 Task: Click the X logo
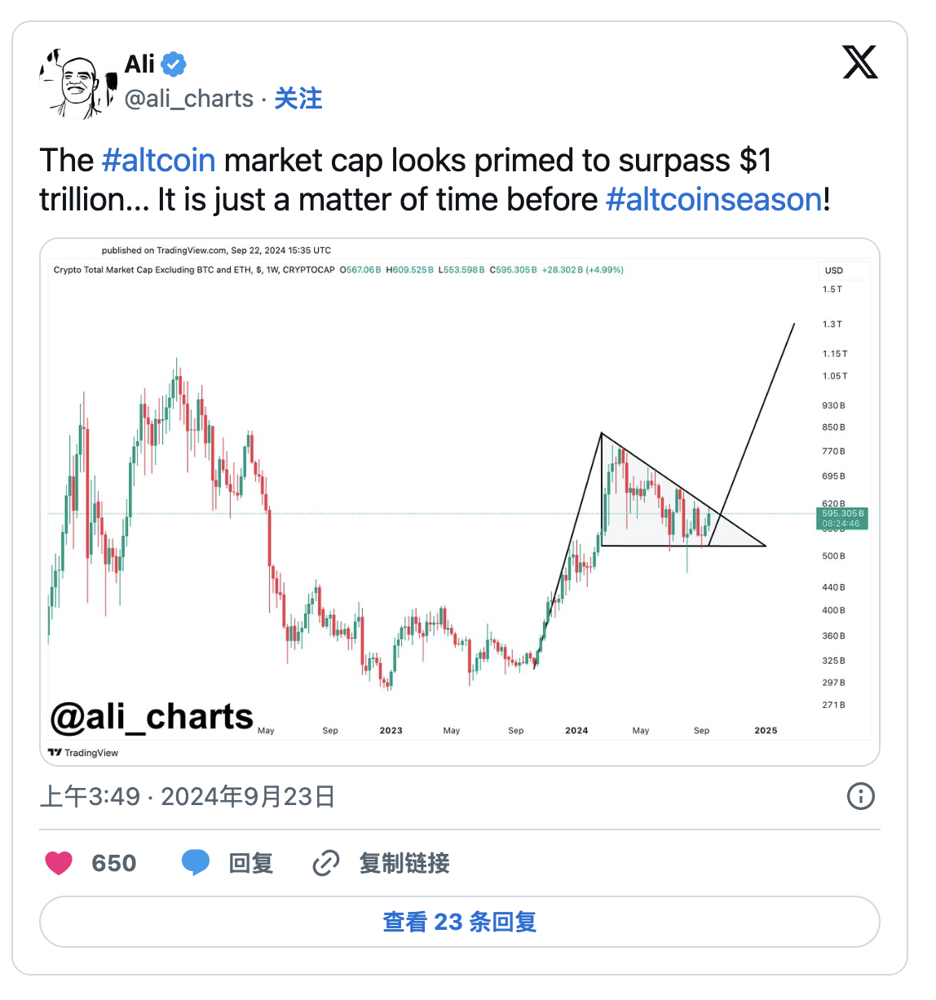click(859, 63)
